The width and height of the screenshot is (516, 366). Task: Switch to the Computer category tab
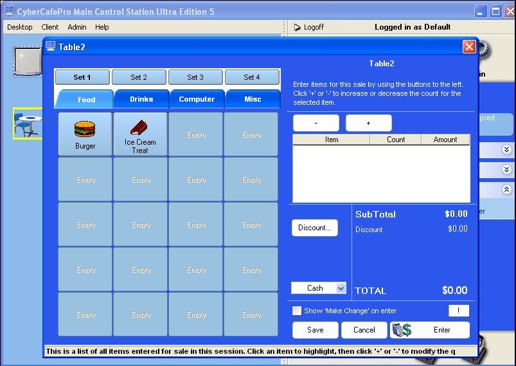197,99
